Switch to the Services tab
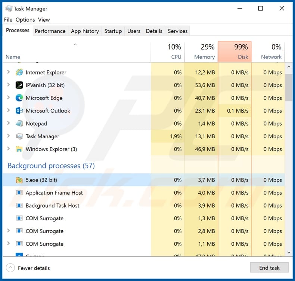The image size is (295, 281). pyautogui.click(x=178, y=31)
